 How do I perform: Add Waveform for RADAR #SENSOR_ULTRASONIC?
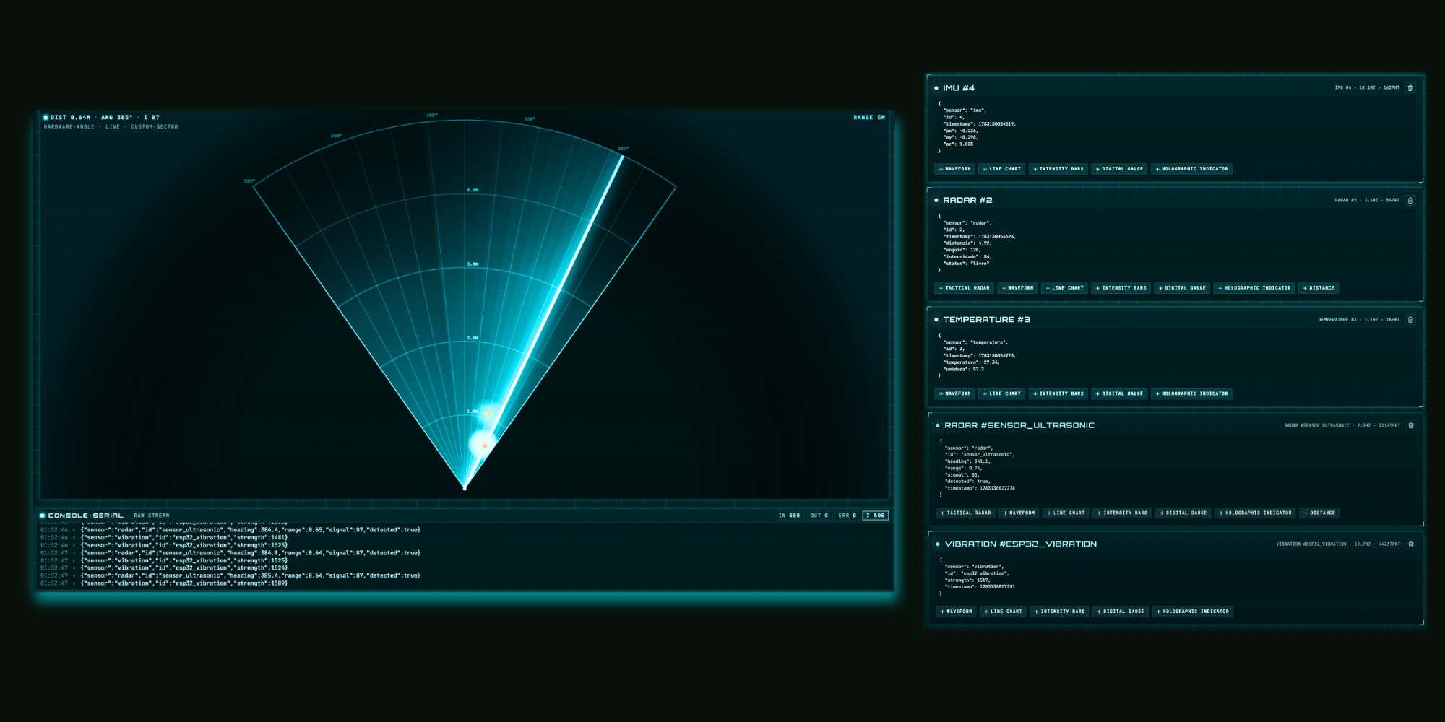tap(1019, 513)
